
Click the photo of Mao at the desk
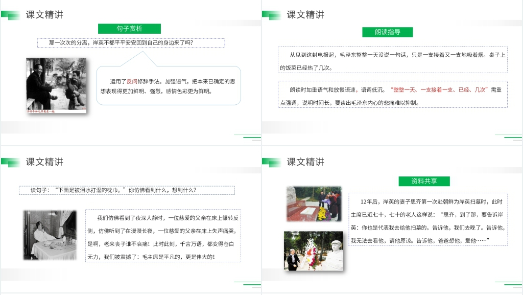click(50, 235)
